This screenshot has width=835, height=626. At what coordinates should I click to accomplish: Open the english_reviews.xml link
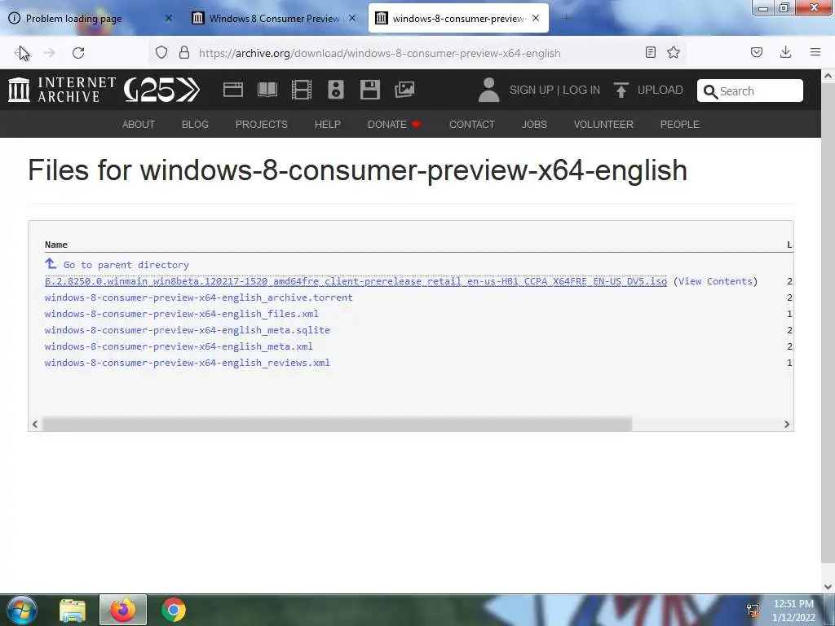coord(188,363)
